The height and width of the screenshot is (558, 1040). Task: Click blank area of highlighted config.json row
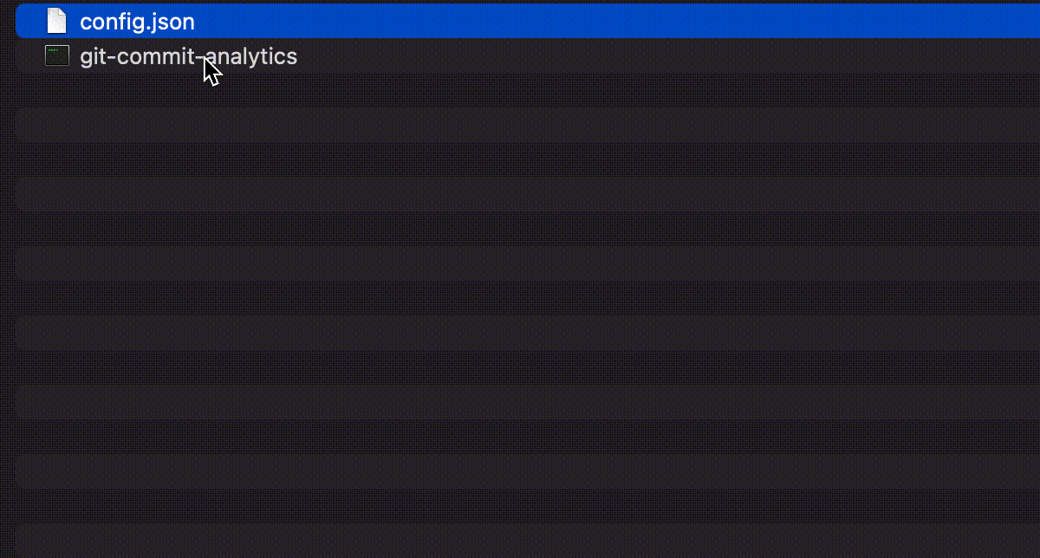tap(607, 21)
